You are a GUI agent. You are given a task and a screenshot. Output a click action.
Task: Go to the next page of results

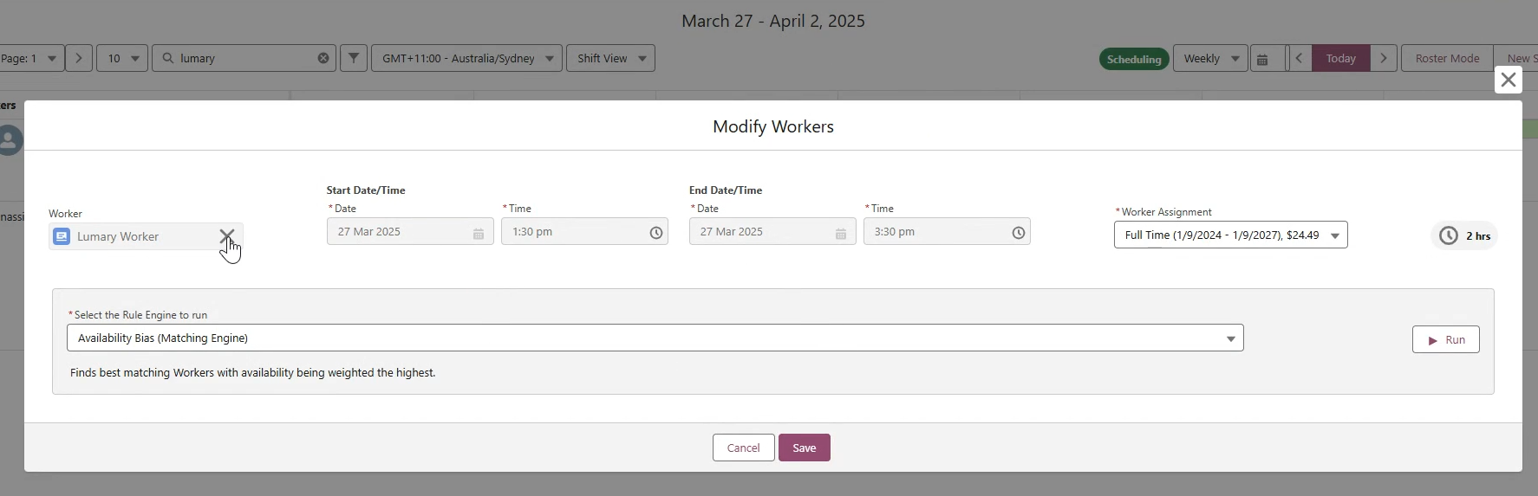tap(79, 58)
